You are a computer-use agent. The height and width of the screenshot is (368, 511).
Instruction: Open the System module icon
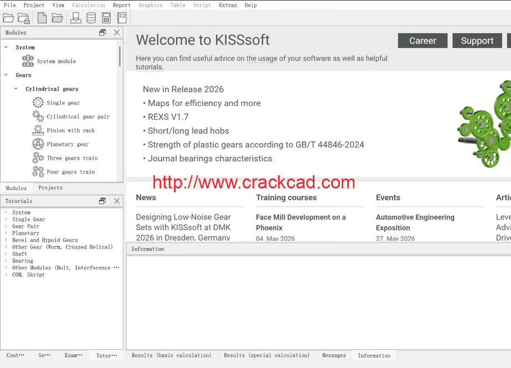[x=28, y=61]
